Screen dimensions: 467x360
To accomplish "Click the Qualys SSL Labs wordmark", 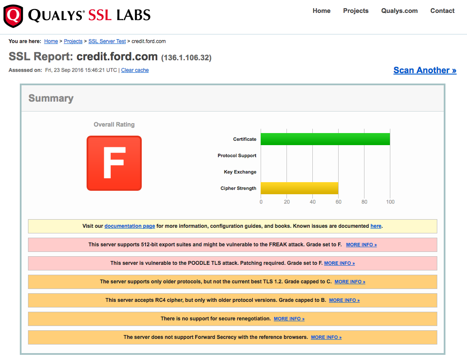I will 89,15.
